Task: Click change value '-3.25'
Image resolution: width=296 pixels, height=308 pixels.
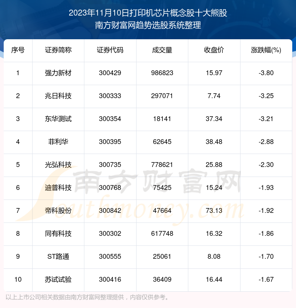Action: tap(266, 96)
